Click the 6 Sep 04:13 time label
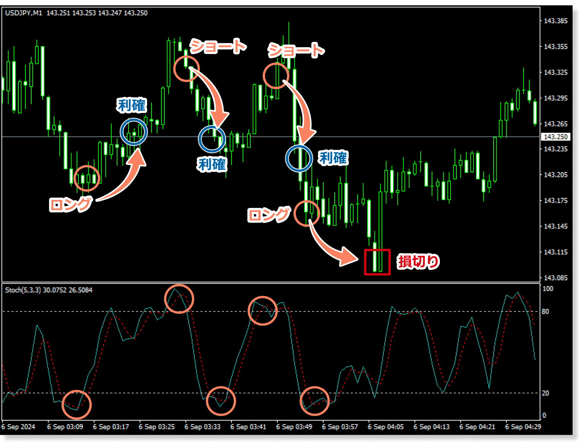This screenshot has height=445, width=584. tap(432, 427)
